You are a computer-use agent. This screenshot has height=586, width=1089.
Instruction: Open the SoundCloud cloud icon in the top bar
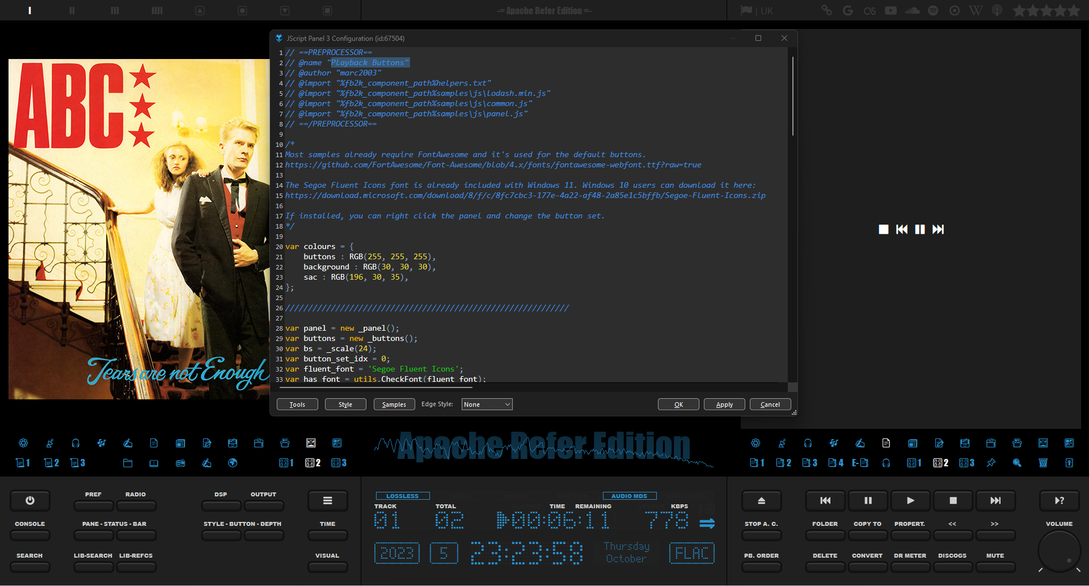[912, 11]
